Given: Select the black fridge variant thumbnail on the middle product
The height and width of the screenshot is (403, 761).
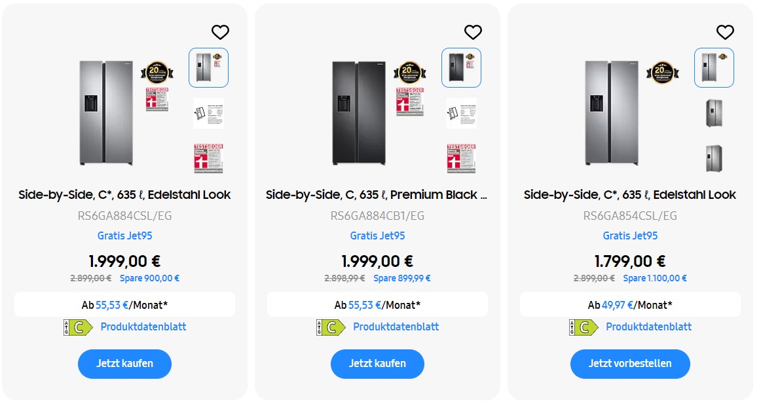Looking at the screenshot, I should (x=461, y=67).
